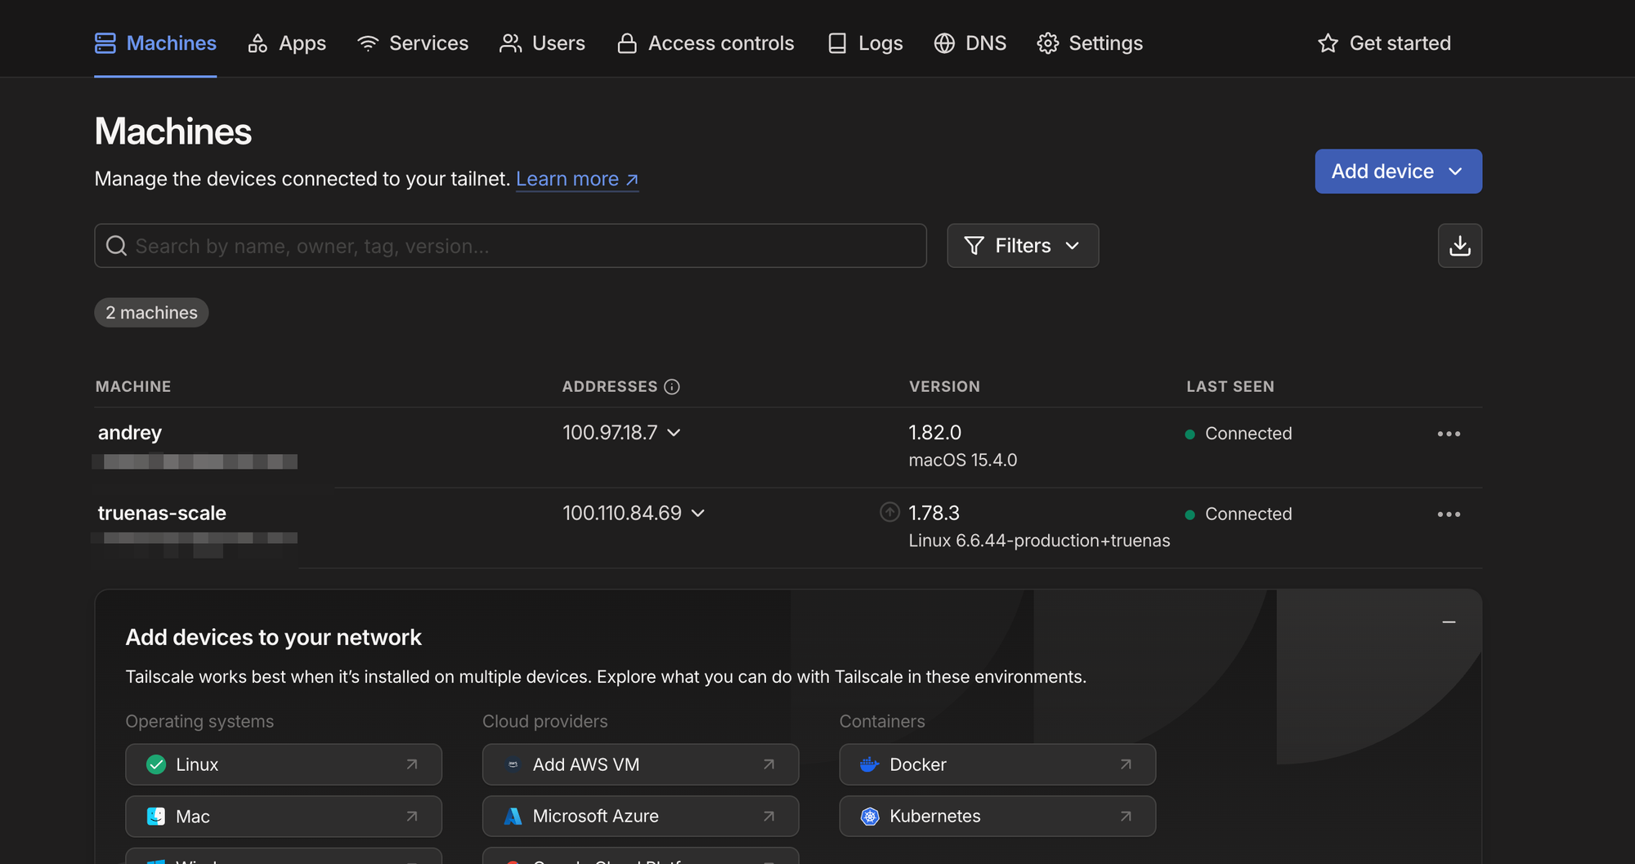
Task: Click the download export icon
Action: [x=1460, y=246]
